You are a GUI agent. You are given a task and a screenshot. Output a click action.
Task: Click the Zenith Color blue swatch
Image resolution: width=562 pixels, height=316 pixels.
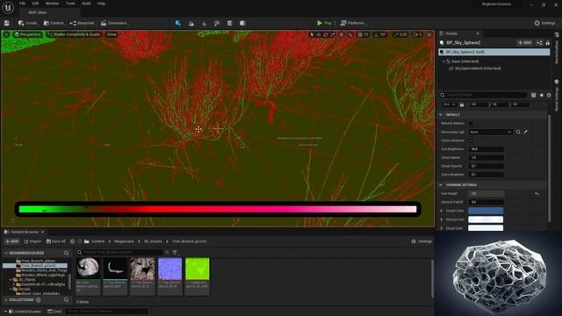486,211
